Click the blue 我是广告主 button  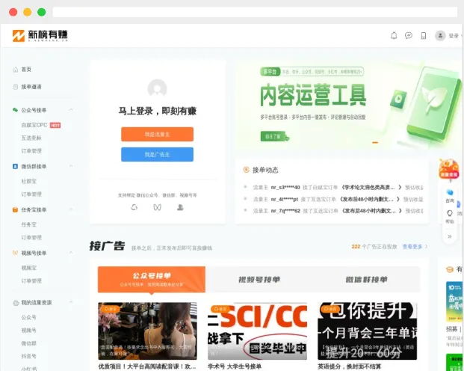(x=157, y=154)
